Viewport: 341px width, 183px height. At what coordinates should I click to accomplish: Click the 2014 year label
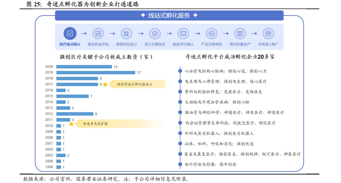pyautogui.click(x=49, y=102)
